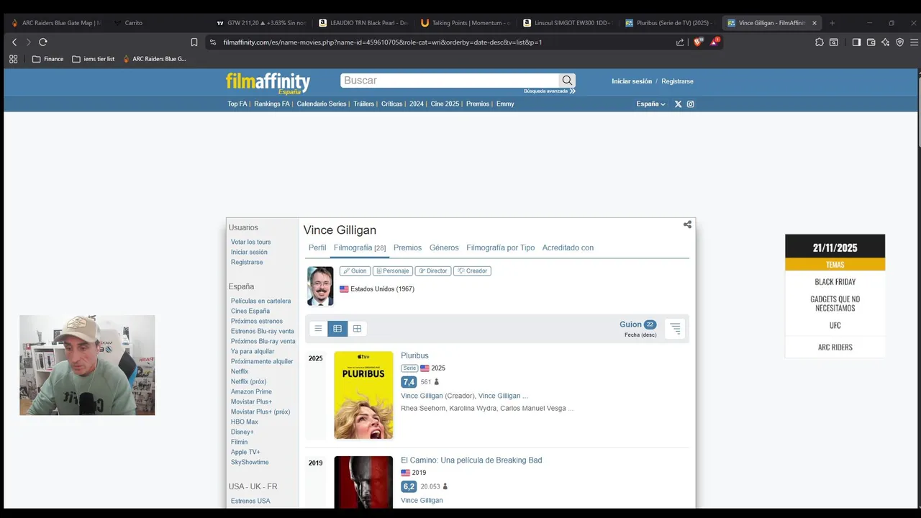The image size is (921, 518).
Task: Open the Finance bookmarks folder
Action: [47, 59]
